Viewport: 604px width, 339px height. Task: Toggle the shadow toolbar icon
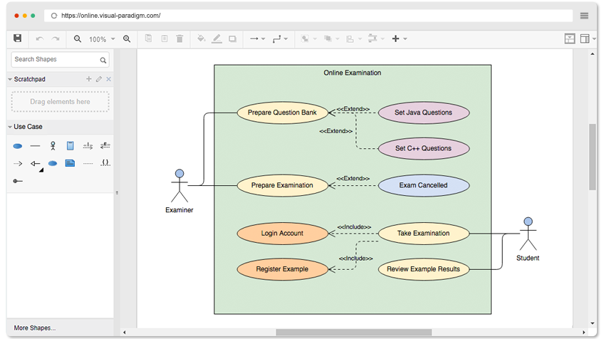[232, 39]
